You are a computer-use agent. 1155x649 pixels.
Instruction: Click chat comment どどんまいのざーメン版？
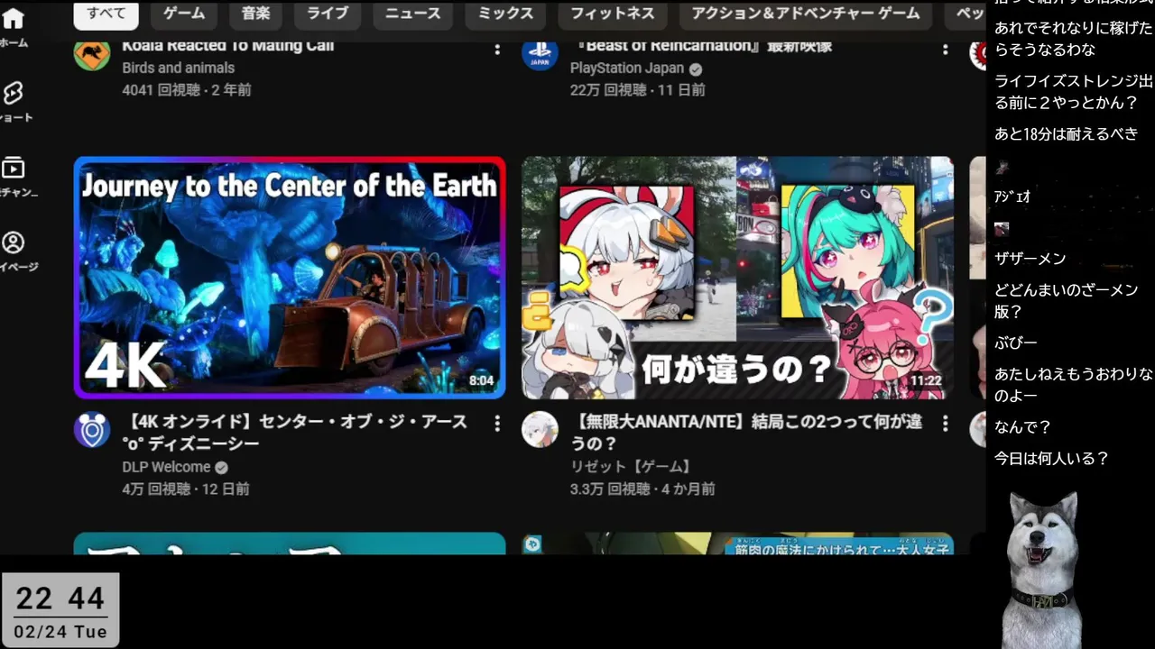pos(1066,301)
